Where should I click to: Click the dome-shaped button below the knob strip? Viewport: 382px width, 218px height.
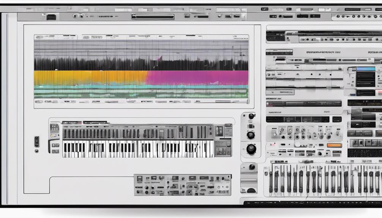pos(251,190)
